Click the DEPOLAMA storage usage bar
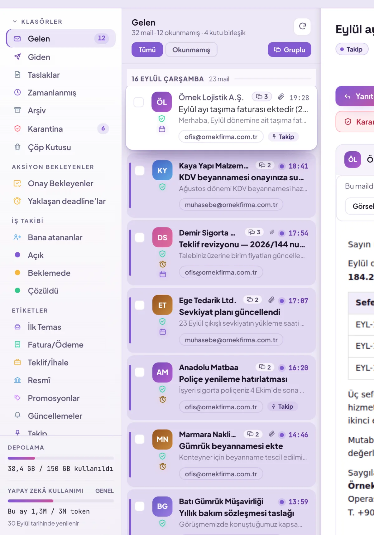This screenshot has height=535, width=374. [61, 458]
